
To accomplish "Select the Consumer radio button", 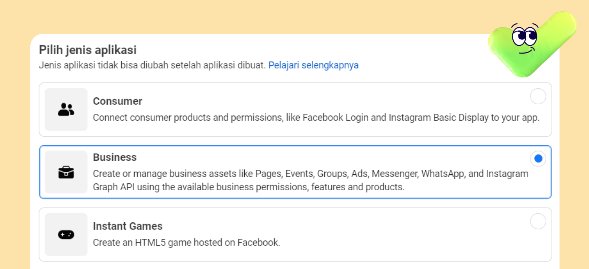I will (538, 96).
